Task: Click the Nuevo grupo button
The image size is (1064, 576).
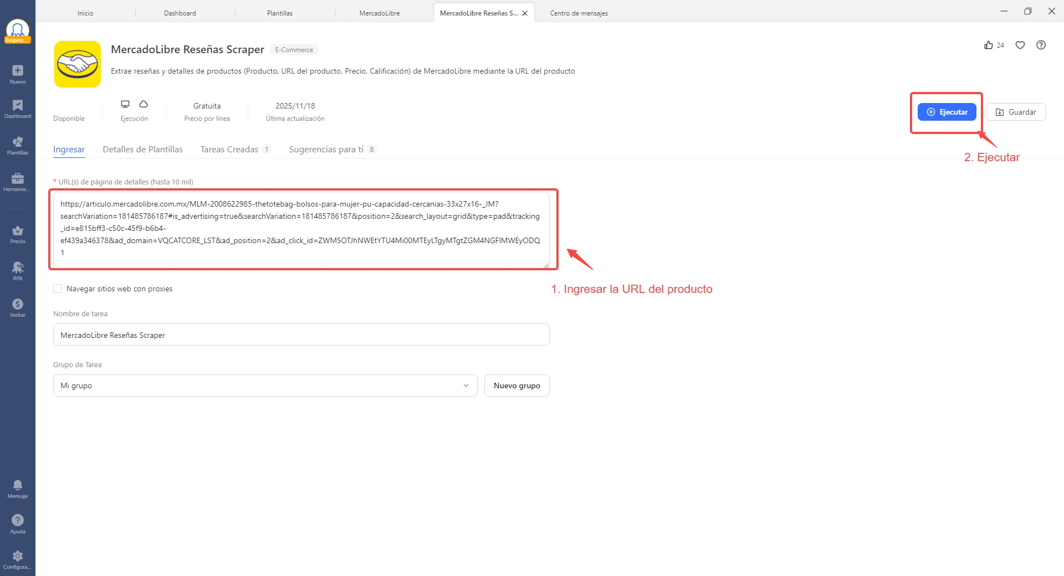Action: click(516, 385)
